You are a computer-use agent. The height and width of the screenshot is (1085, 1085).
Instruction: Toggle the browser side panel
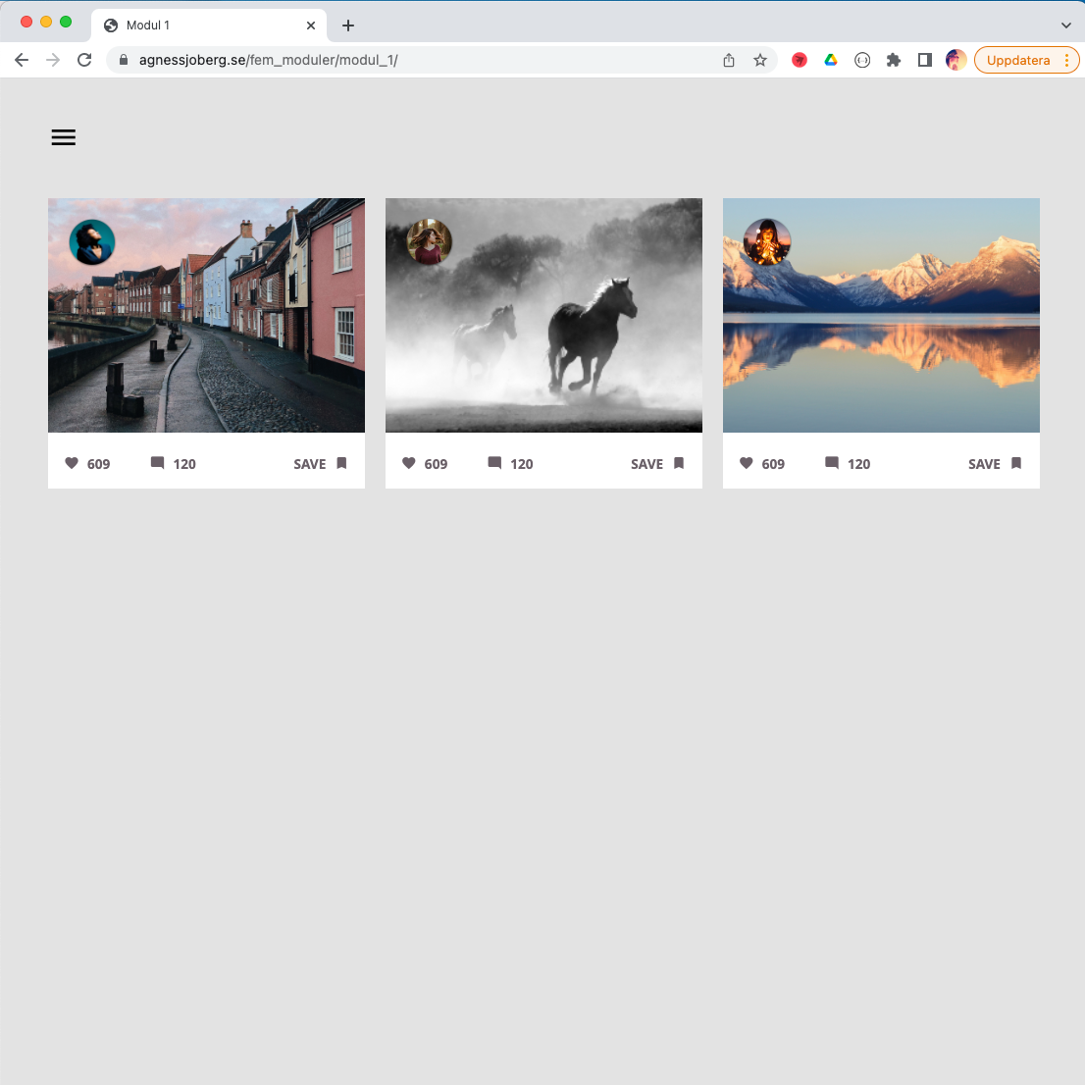coord(924,60)
